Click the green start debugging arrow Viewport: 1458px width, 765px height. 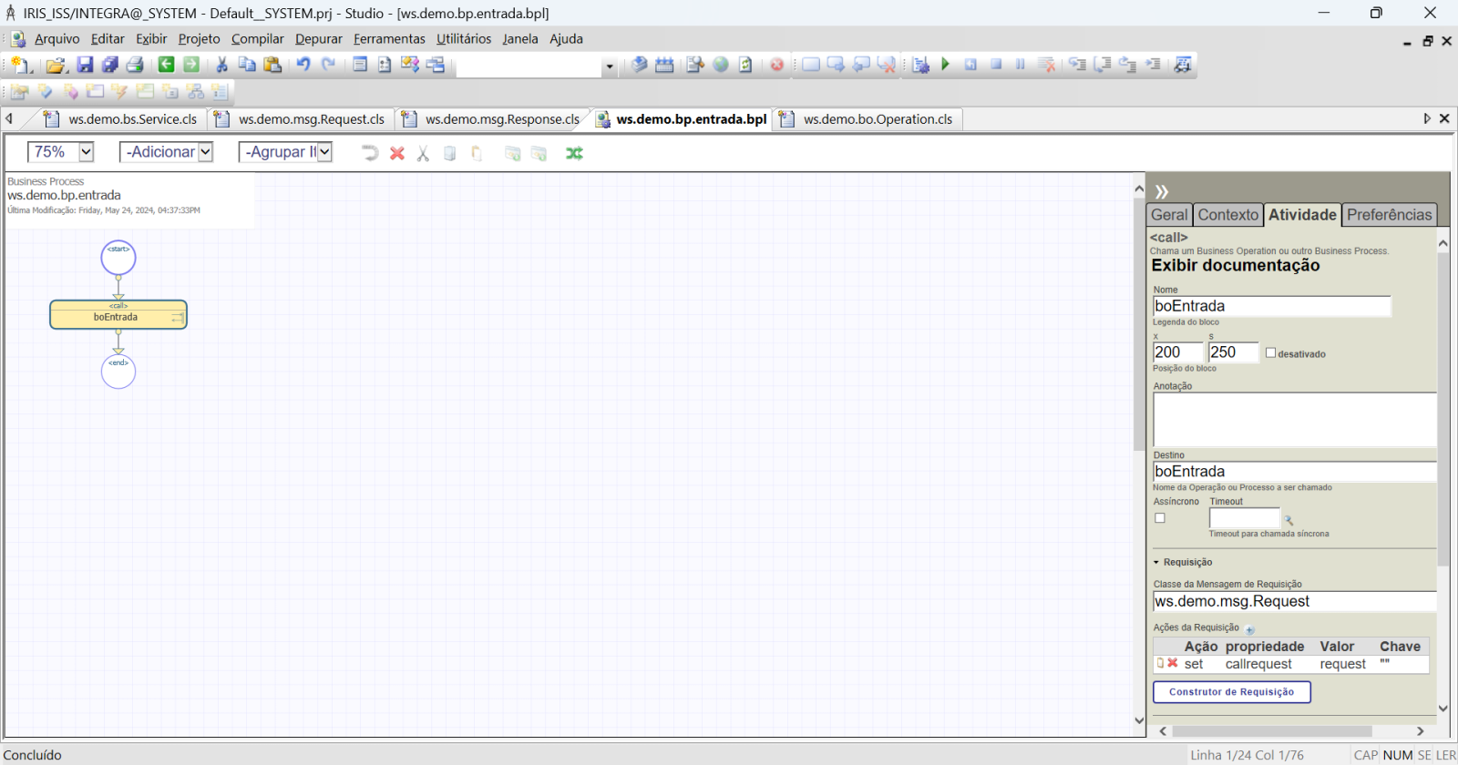945,65
